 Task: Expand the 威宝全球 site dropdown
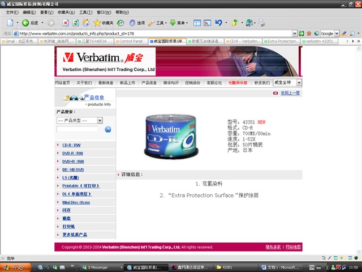(x=299, y=83)
